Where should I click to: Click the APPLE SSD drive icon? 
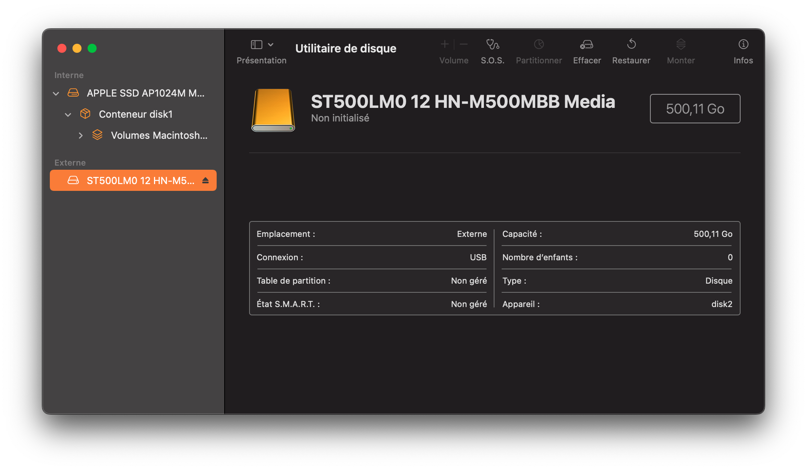click(x=73, y=93)
